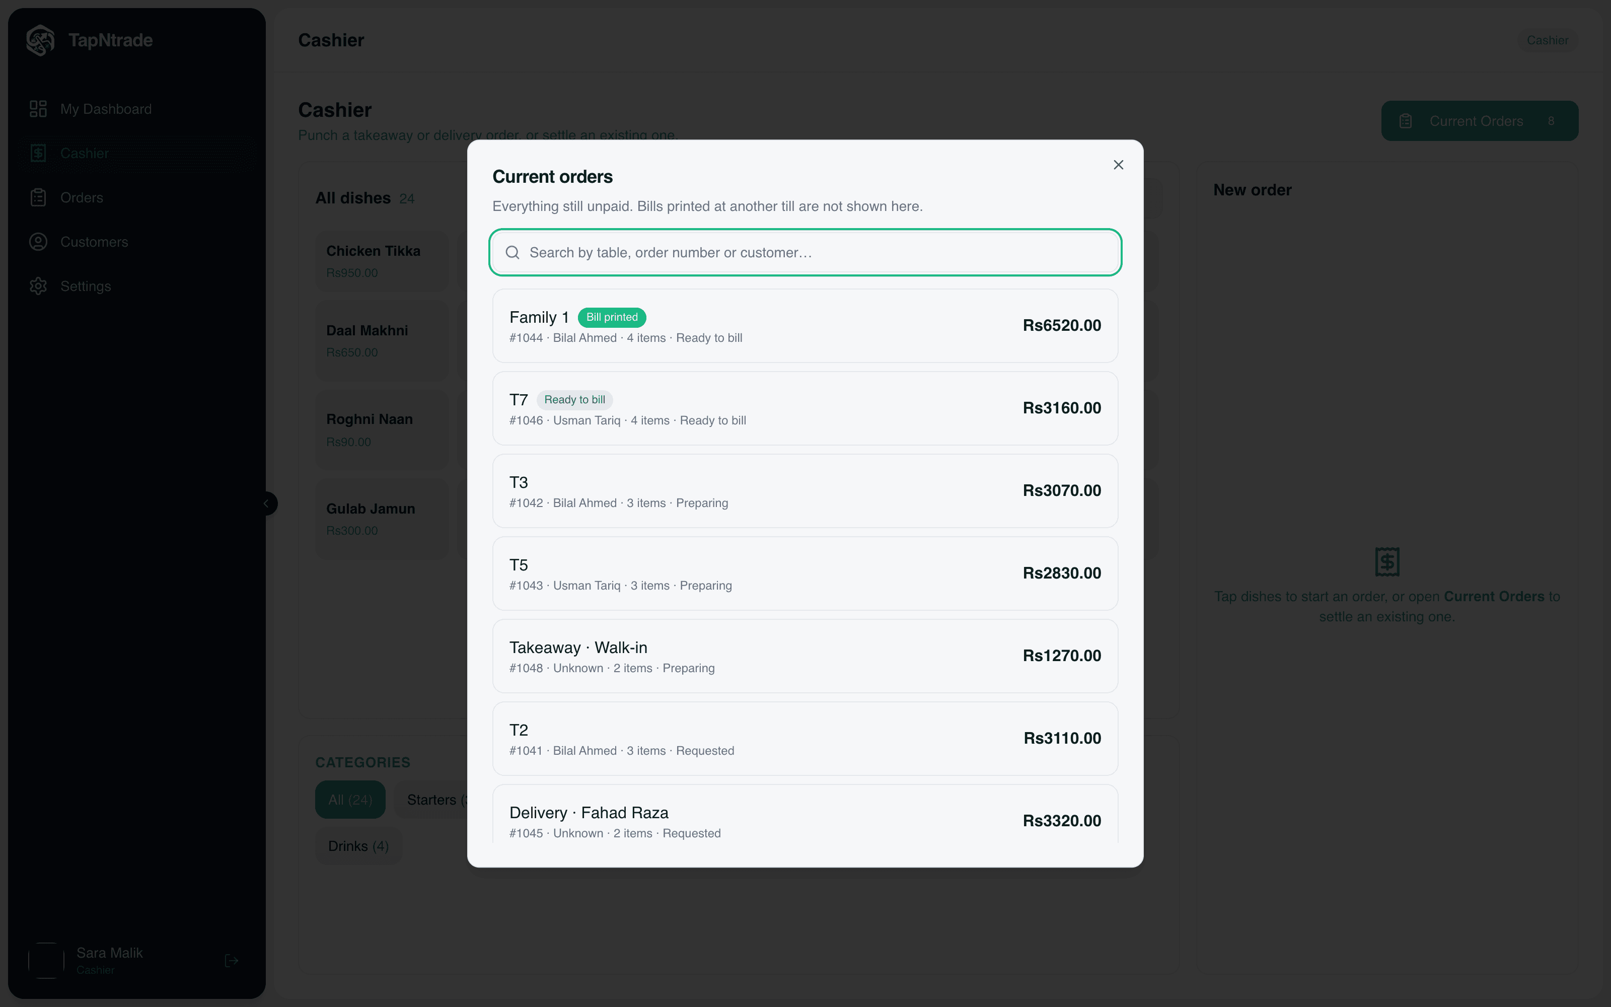The height and width of the screenshot is (1007, 1611).
Task: Add Roghni Naan dish to order
Action: tap(382, 429)
